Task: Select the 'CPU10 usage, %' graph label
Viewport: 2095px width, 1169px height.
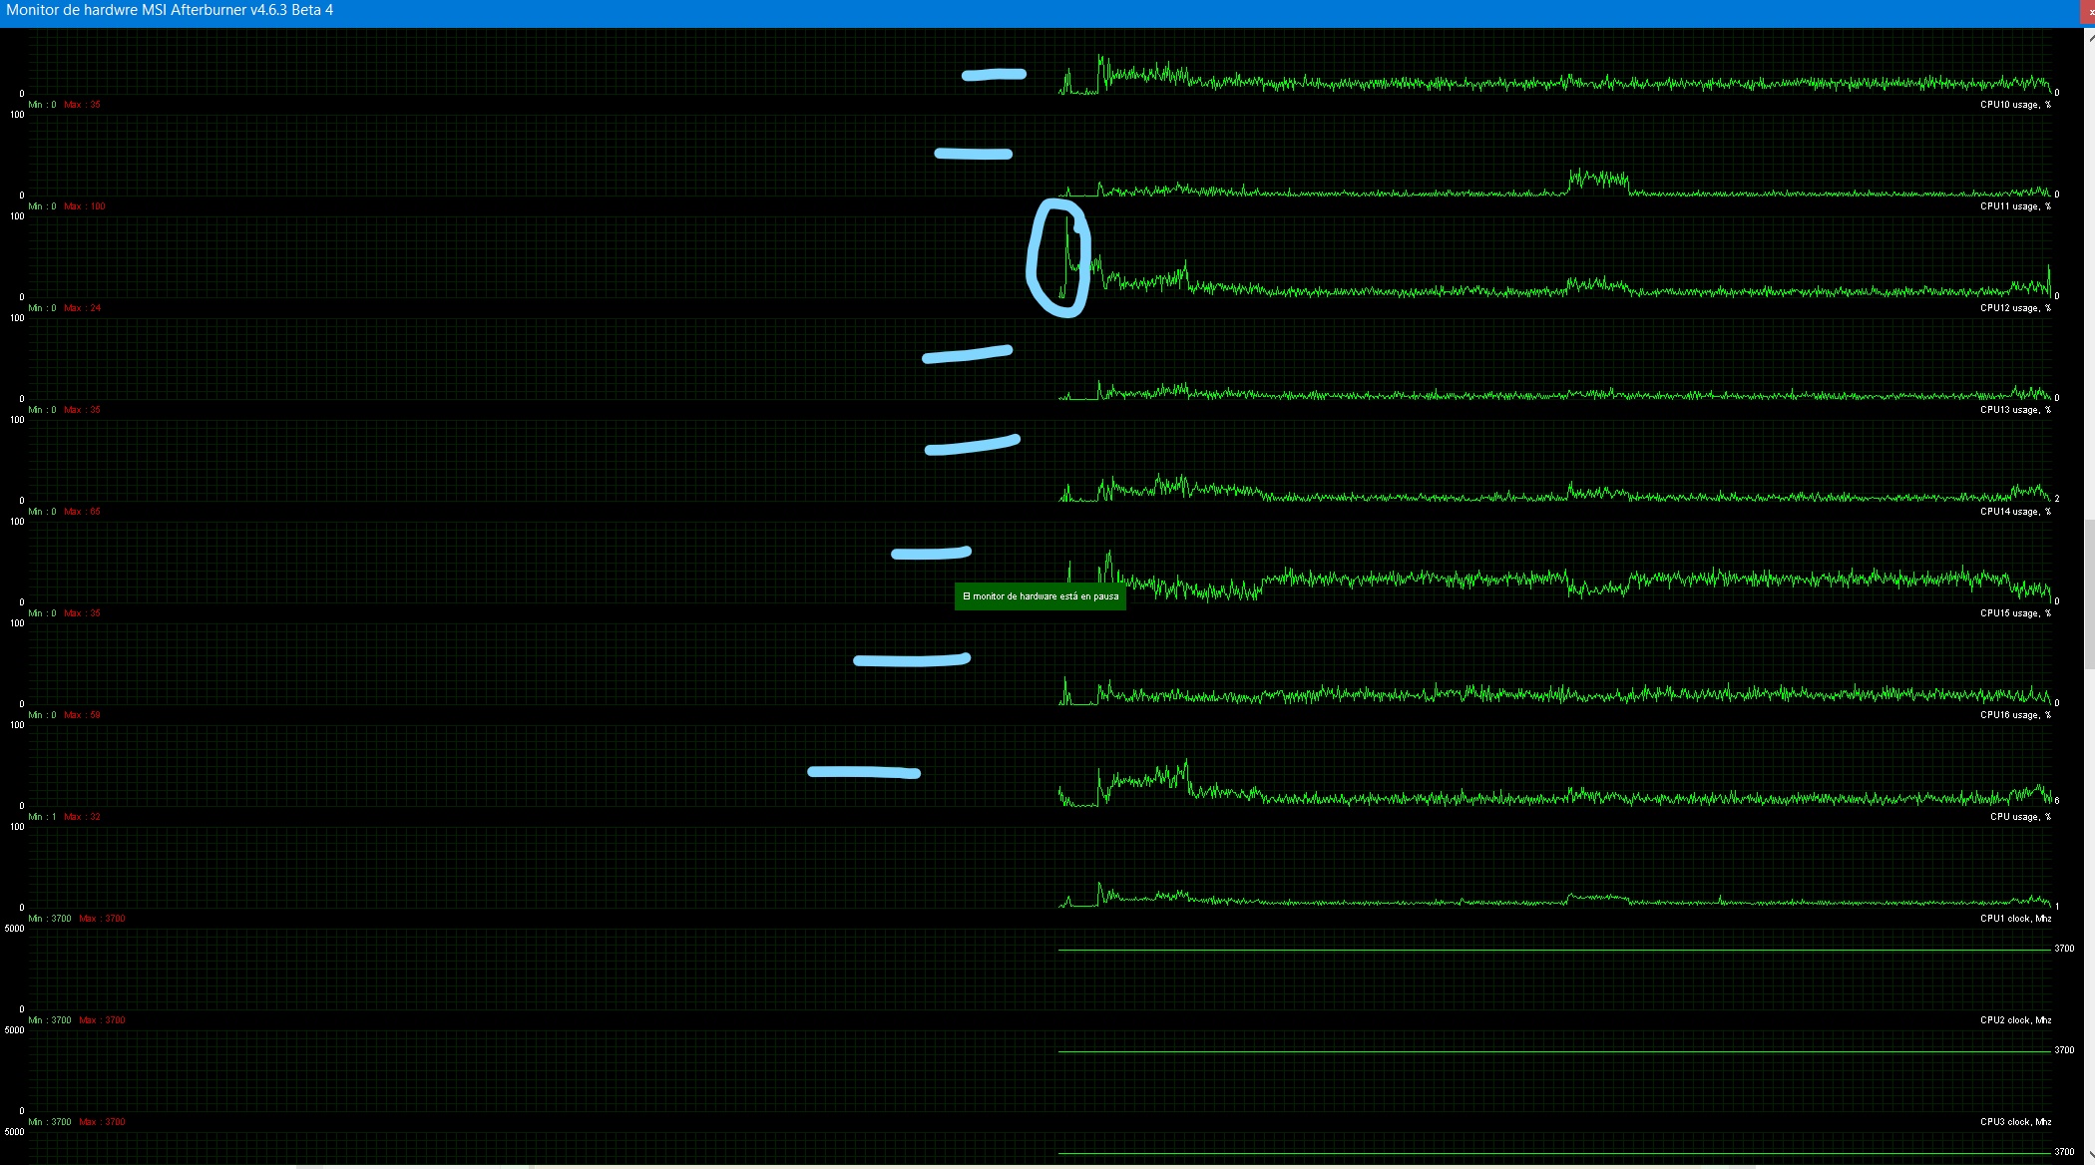Action: click(2015, 105)
